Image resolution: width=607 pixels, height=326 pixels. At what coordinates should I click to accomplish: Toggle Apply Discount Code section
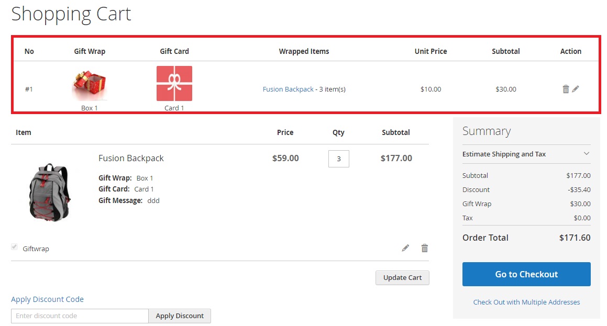click(47, 299)
